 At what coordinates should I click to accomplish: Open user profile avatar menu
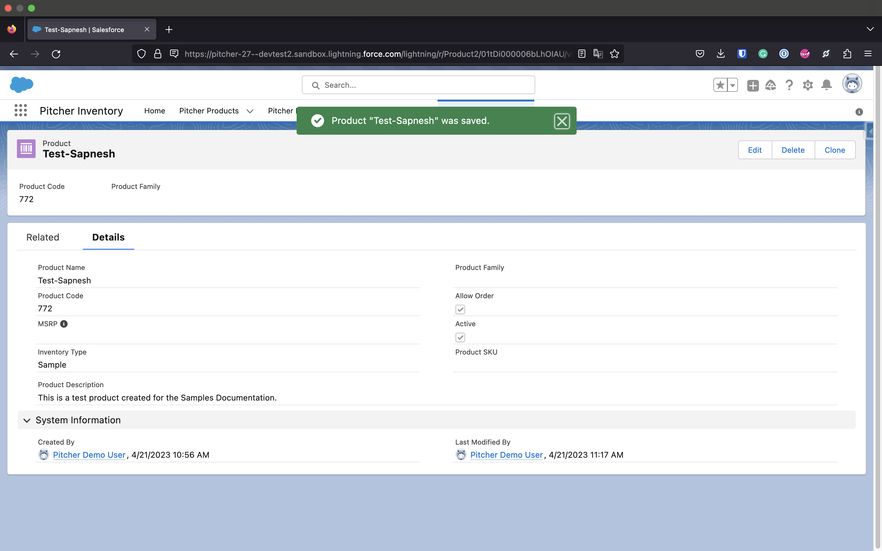coord(852,84)
